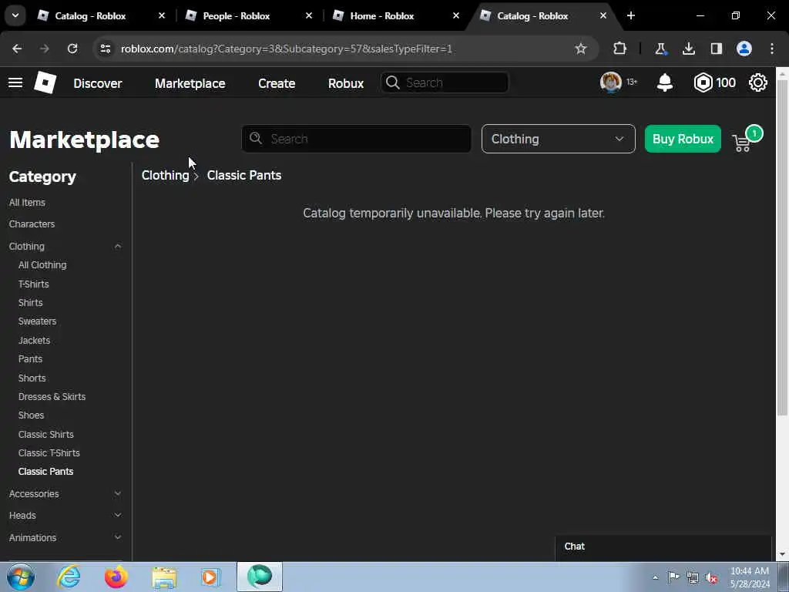This screenshot has height=592, width=789.
Task: Open the Roblox hamburger menu
Action: tap(15, 82)
